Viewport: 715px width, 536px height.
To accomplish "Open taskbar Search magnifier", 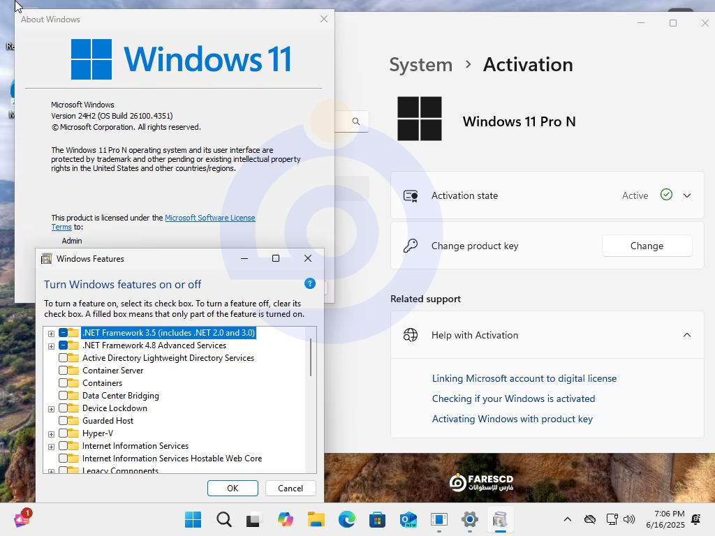I will click(x=224, y=519).
